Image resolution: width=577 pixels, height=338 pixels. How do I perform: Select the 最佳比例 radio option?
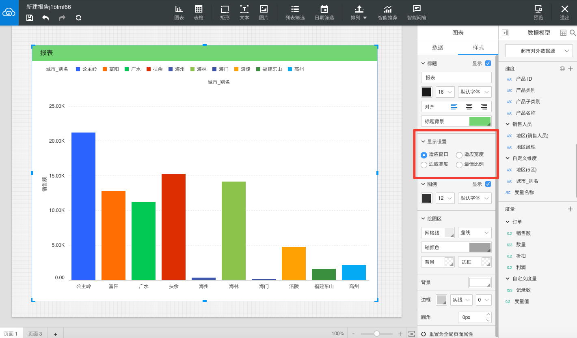[x=459, y=165]
